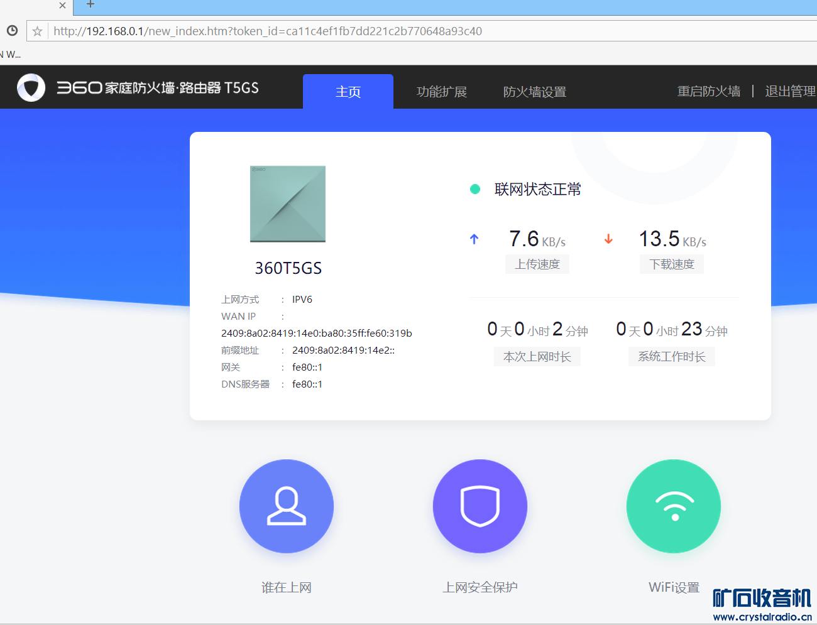
Task: Click the 联网状态正常 status text
Action: click(538, 189)
